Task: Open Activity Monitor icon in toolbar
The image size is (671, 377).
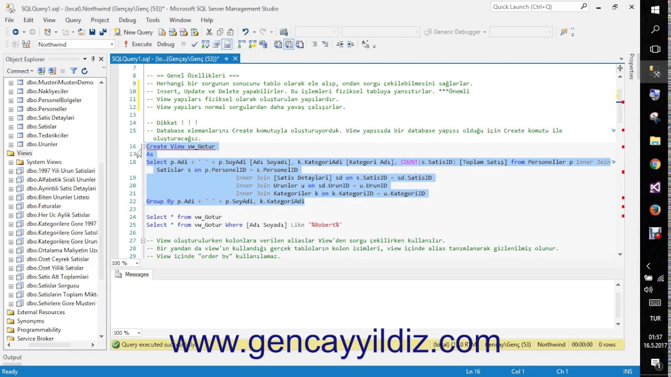Action: point(284,32)
